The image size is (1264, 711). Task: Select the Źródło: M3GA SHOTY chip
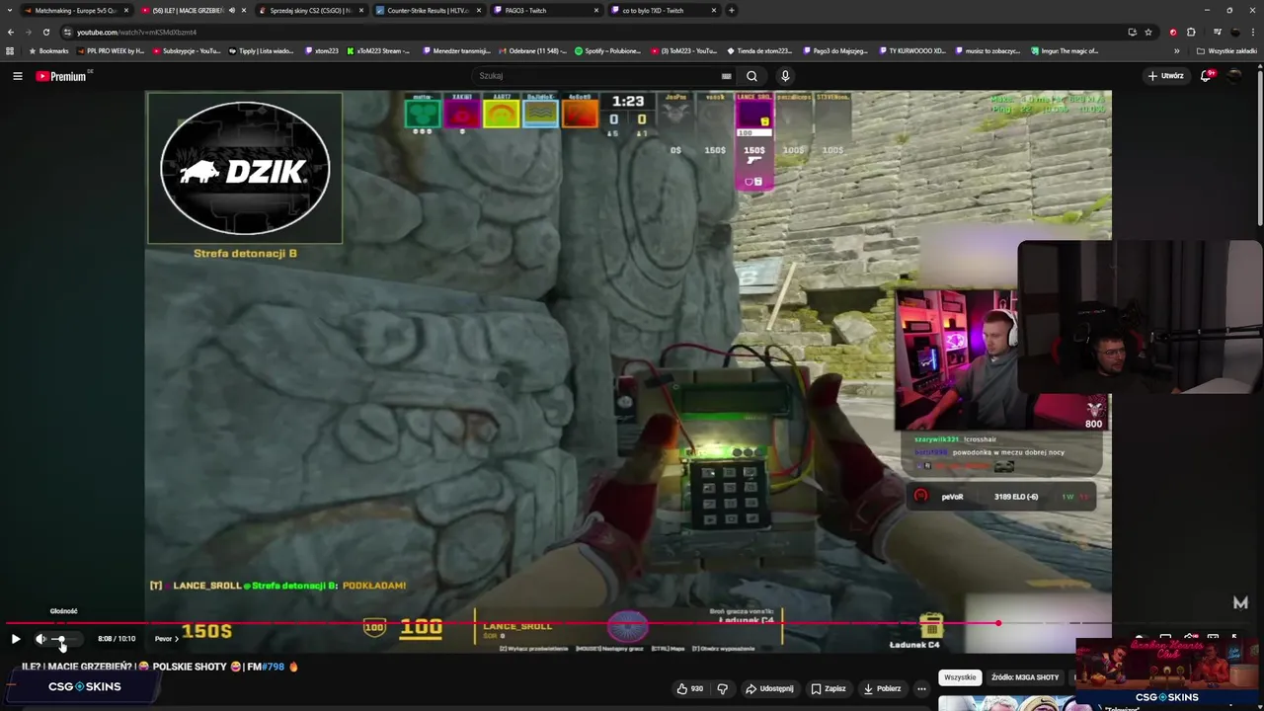click(x=1025, y=677)
